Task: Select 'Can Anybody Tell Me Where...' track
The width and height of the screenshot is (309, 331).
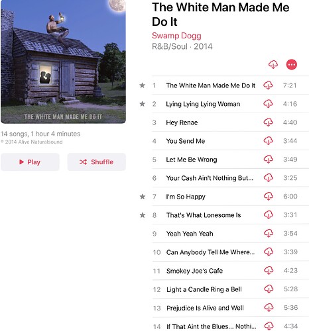Action: click(x=231, y=252)
